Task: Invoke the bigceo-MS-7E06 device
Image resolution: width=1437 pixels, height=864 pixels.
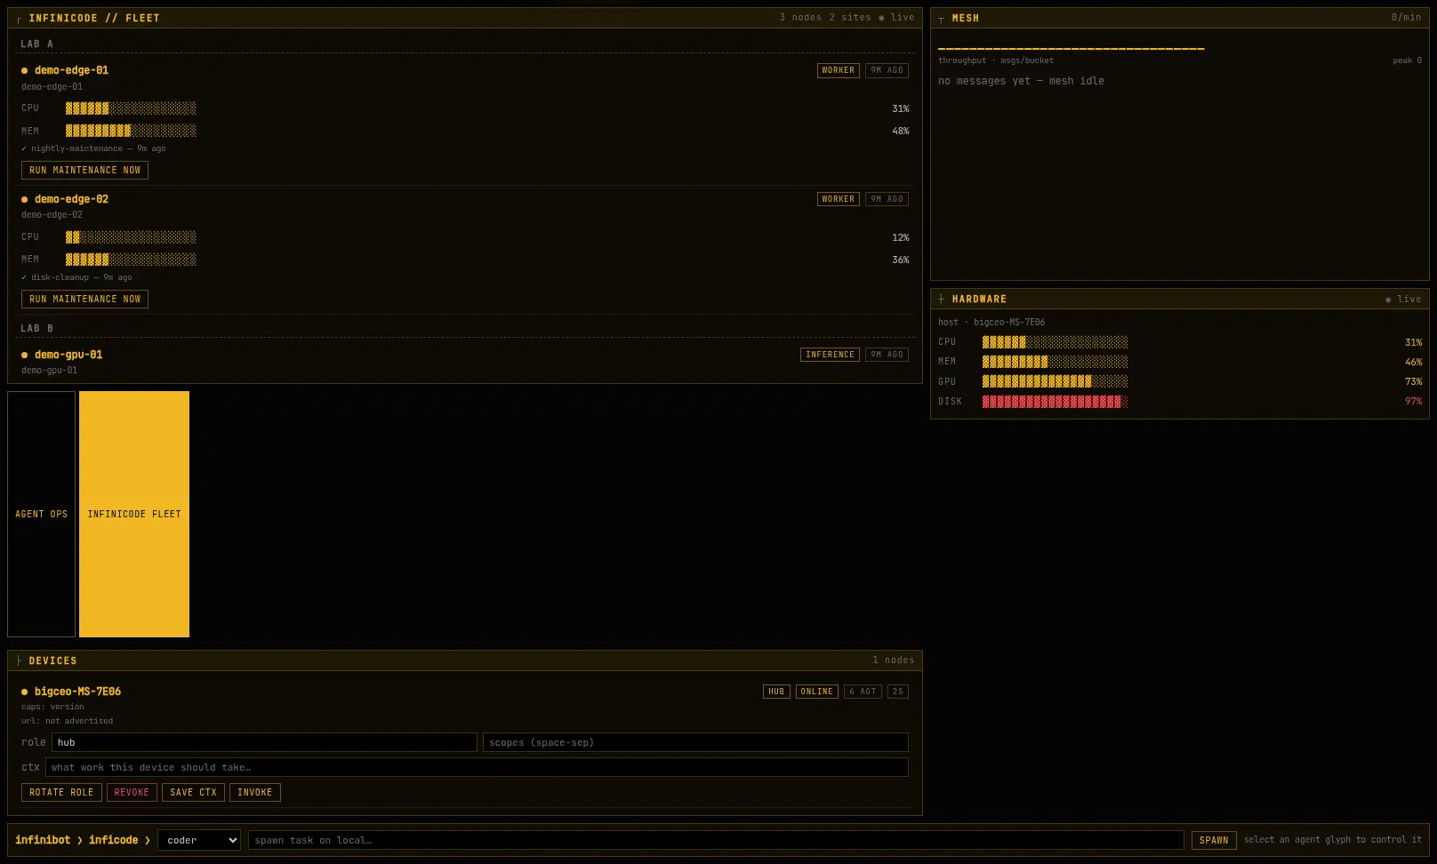Action: 254,792
